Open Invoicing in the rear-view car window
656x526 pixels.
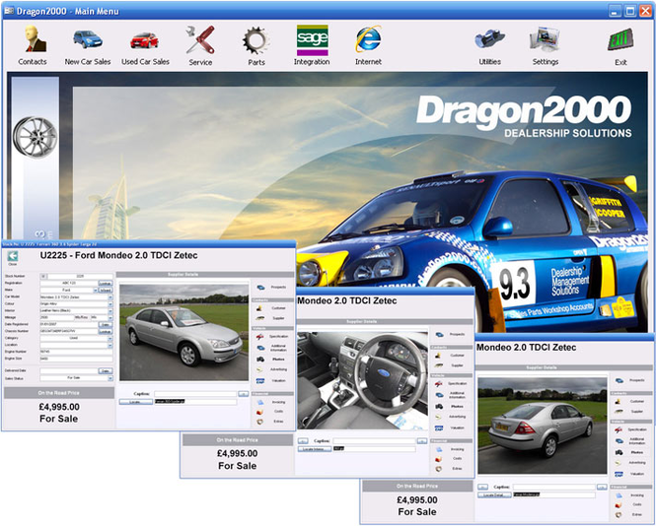click(630, 495)
